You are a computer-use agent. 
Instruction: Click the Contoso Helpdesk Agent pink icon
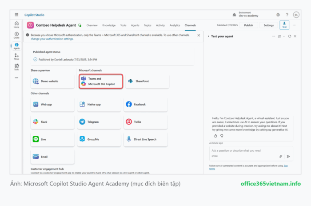coord(30,25)
